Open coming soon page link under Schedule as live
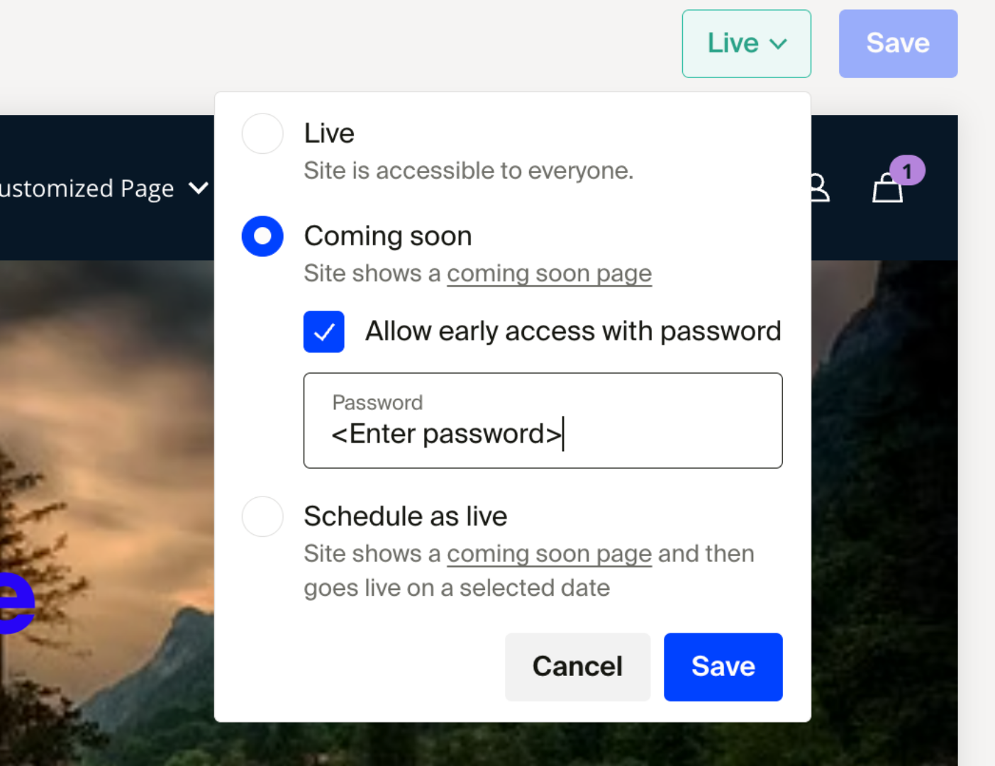Image resolution: width=995 pixels, height=766 pixels. pos(549,553)
